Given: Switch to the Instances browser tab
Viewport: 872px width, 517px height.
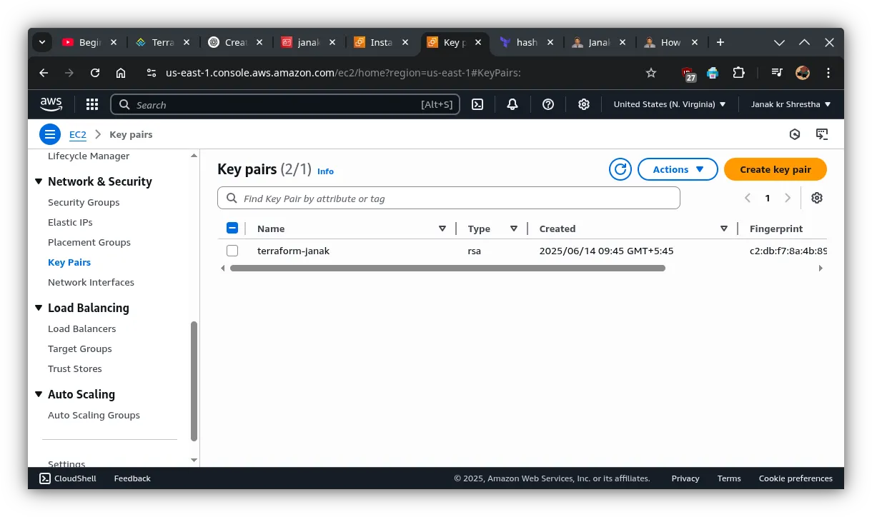Looking at the screenshot, I should click(380, 42).
